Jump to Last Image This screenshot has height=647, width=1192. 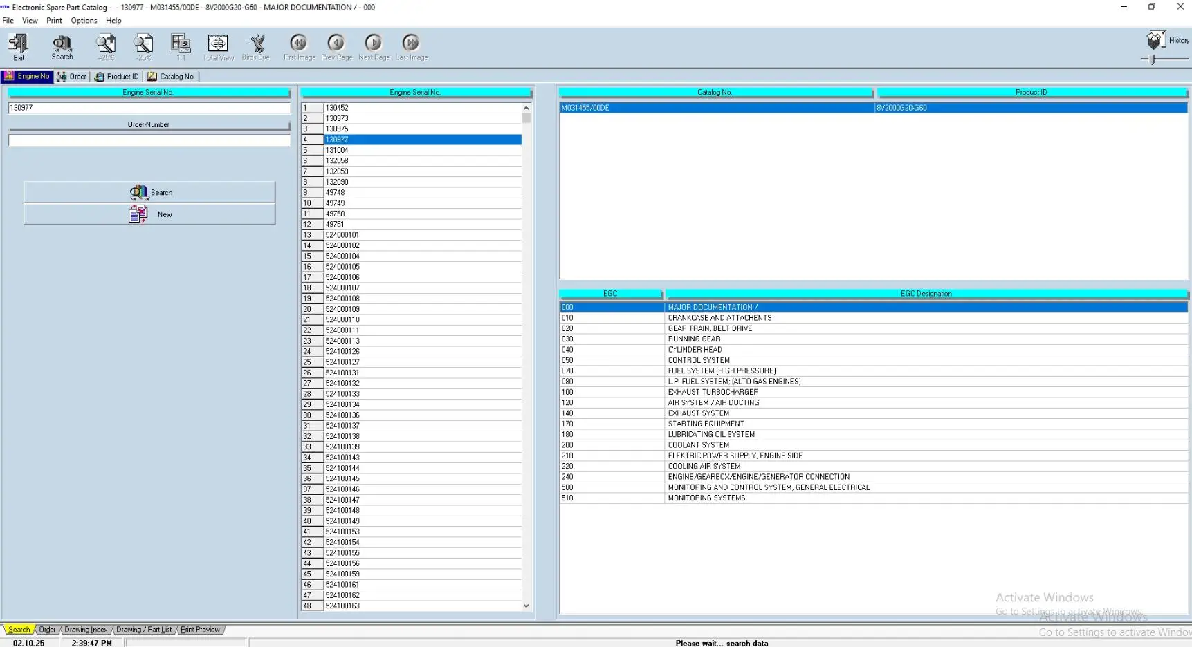[x=411, y=46]
